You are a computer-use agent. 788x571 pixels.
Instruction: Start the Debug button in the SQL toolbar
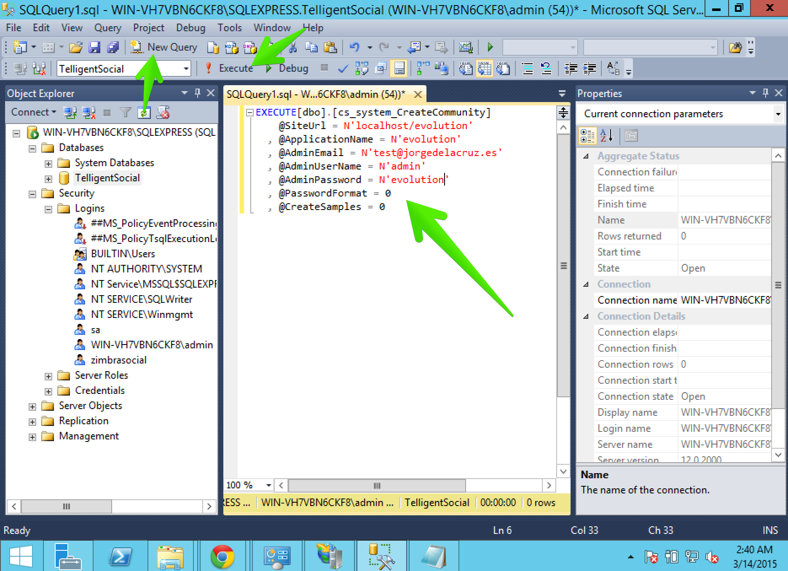287,68
